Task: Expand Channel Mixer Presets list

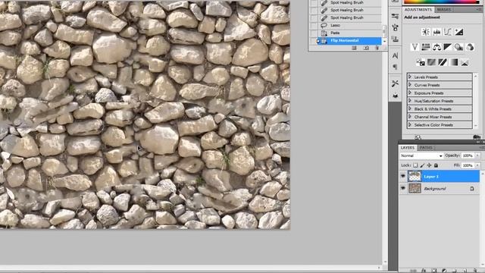Action: (410, 117)
